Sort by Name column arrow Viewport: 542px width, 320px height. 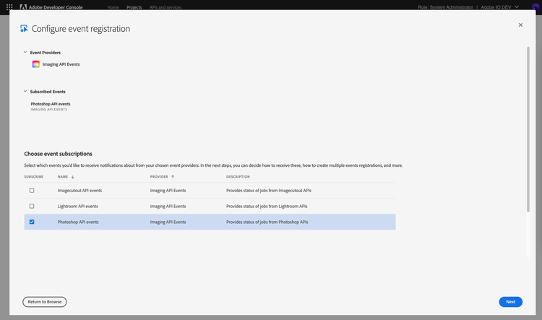pos(73,176)
